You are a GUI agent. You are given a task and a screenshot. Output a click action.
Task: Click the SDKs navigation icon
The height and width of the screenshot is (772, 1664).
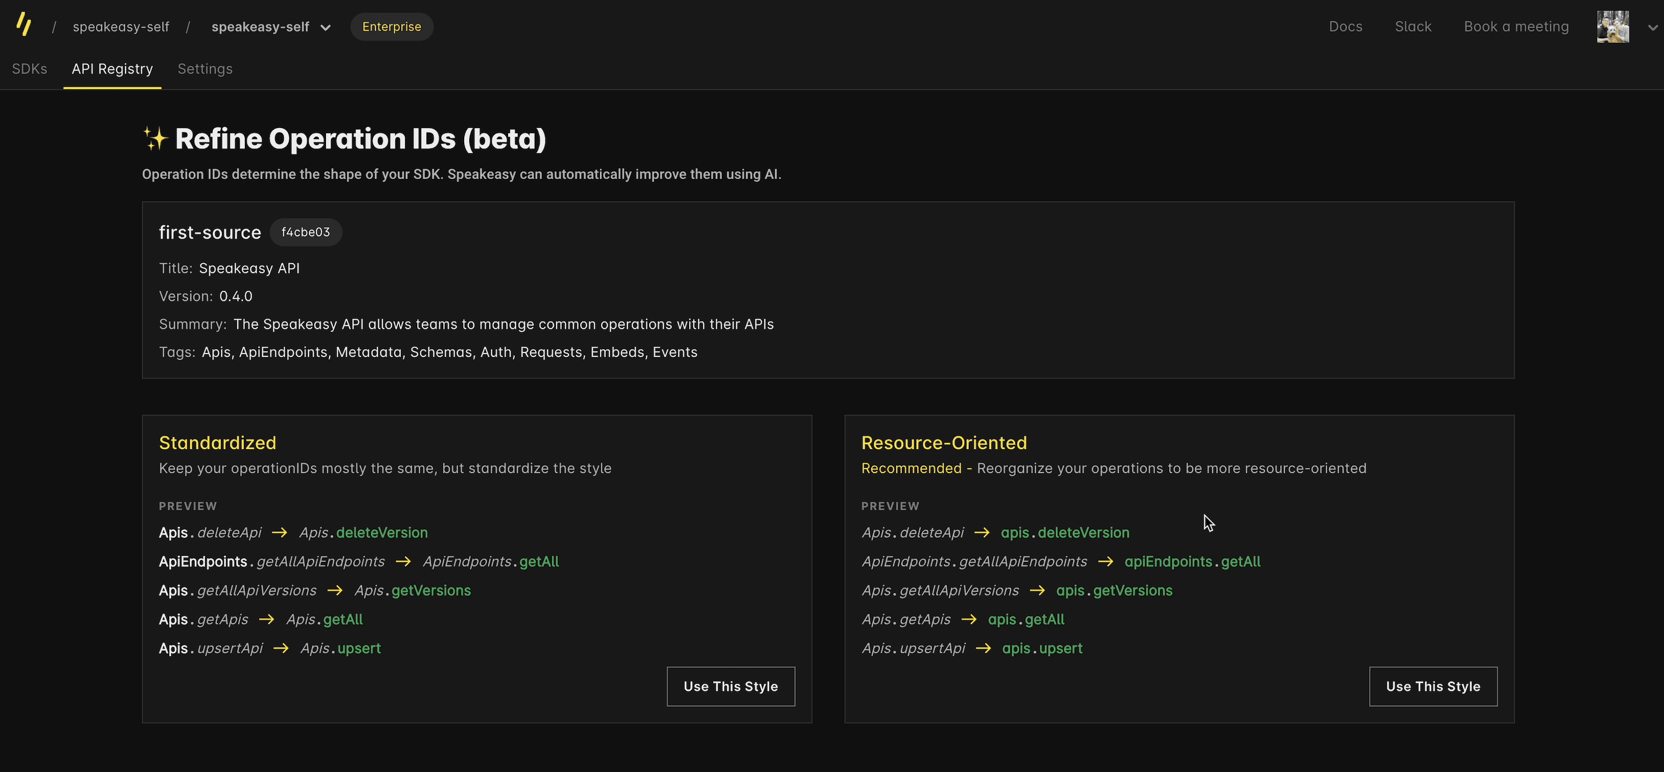point(29,68)
